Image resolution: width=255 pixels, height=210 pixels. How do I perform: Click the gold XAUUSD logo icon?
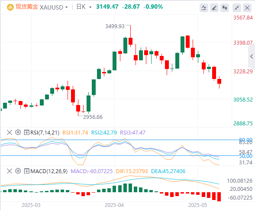point(10,7)
